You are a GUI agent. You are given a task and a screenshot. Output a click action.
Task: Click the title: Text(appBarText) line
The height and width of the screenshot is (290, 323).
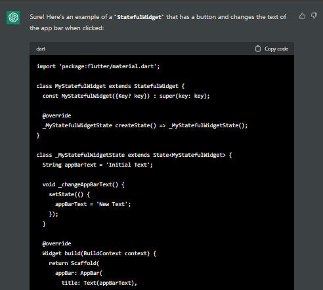pos(99,283)
